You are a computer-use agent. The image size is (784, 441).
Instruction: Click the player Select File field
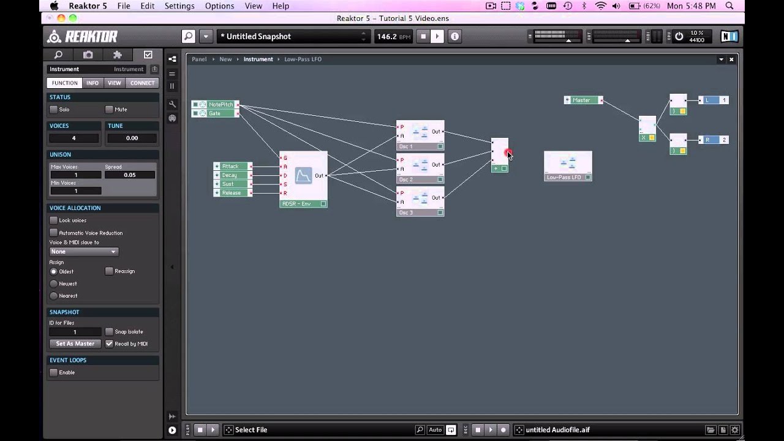point(317,430)
